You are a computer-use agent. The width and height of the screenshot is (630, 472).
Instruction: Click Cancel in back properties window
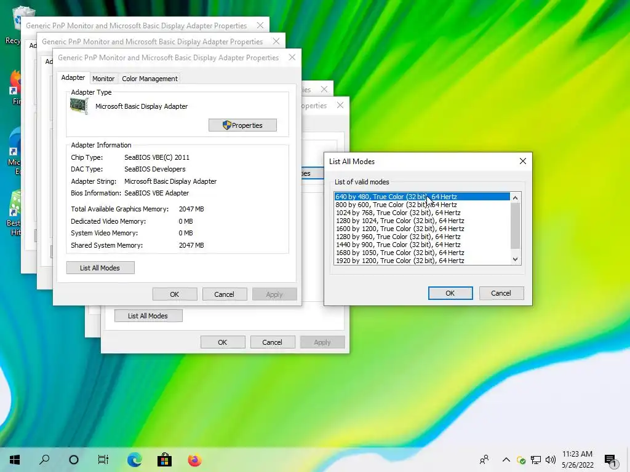272,342
